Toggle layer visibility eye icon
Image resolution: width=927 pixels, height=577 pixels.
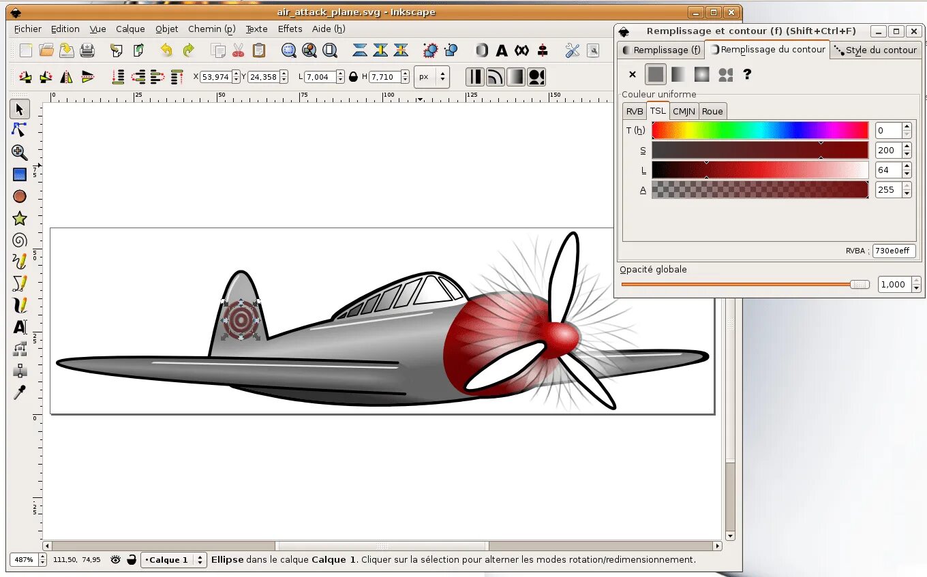(x=115, y=560)
